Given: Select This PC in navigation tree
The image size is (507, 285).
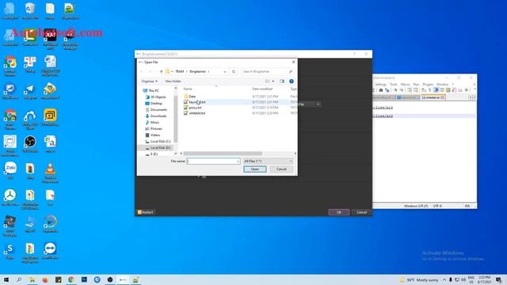Looking at the screenshot, I should point(151,91).
